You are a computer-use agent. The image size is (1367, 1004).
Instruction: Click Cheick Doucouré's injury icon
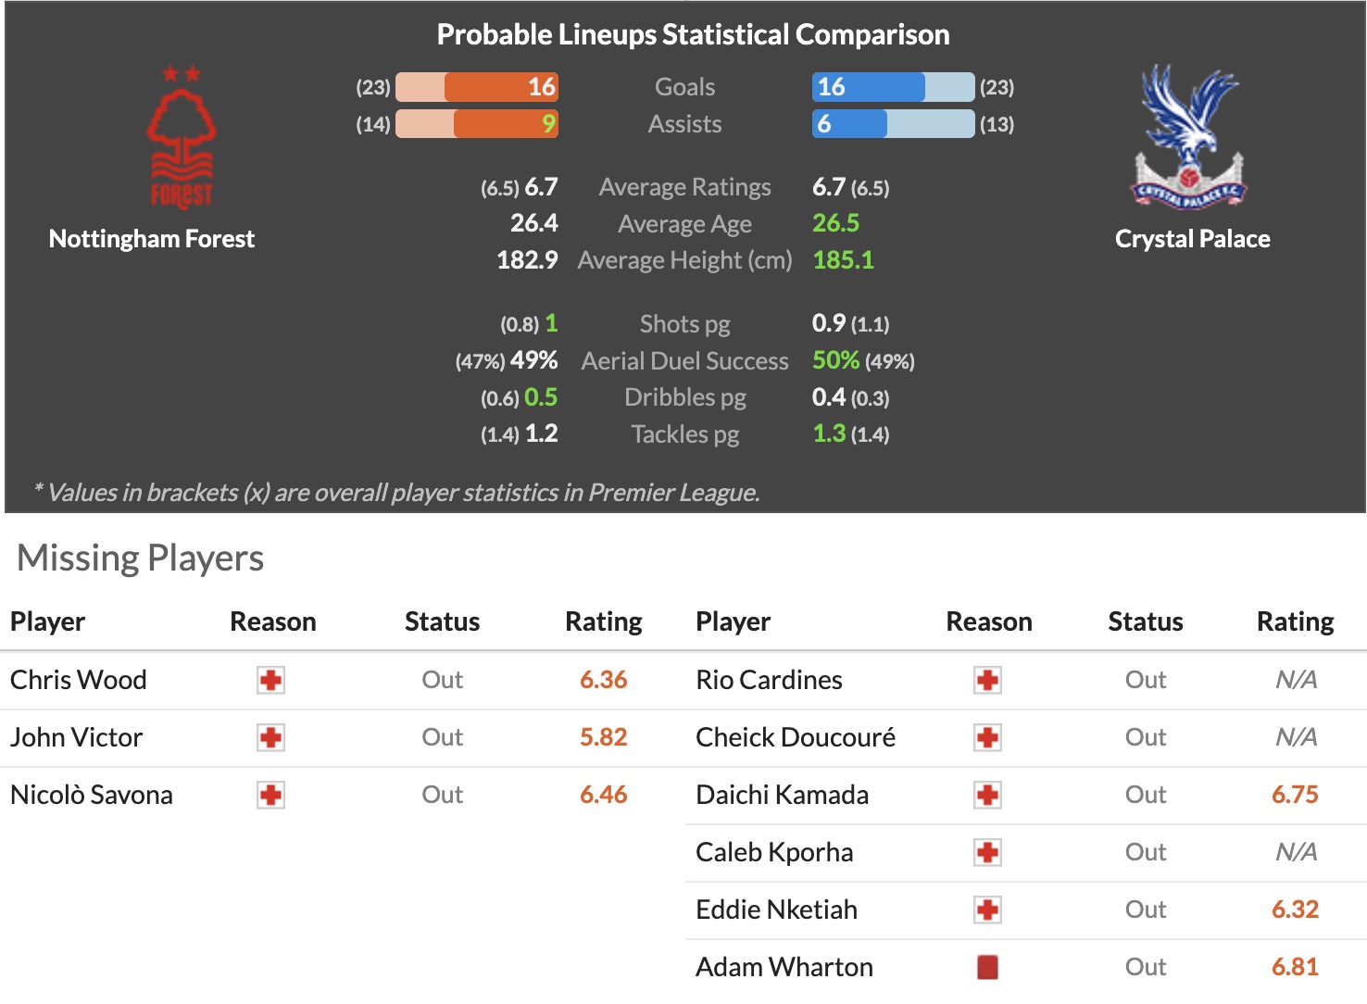[x=987, y=738]
